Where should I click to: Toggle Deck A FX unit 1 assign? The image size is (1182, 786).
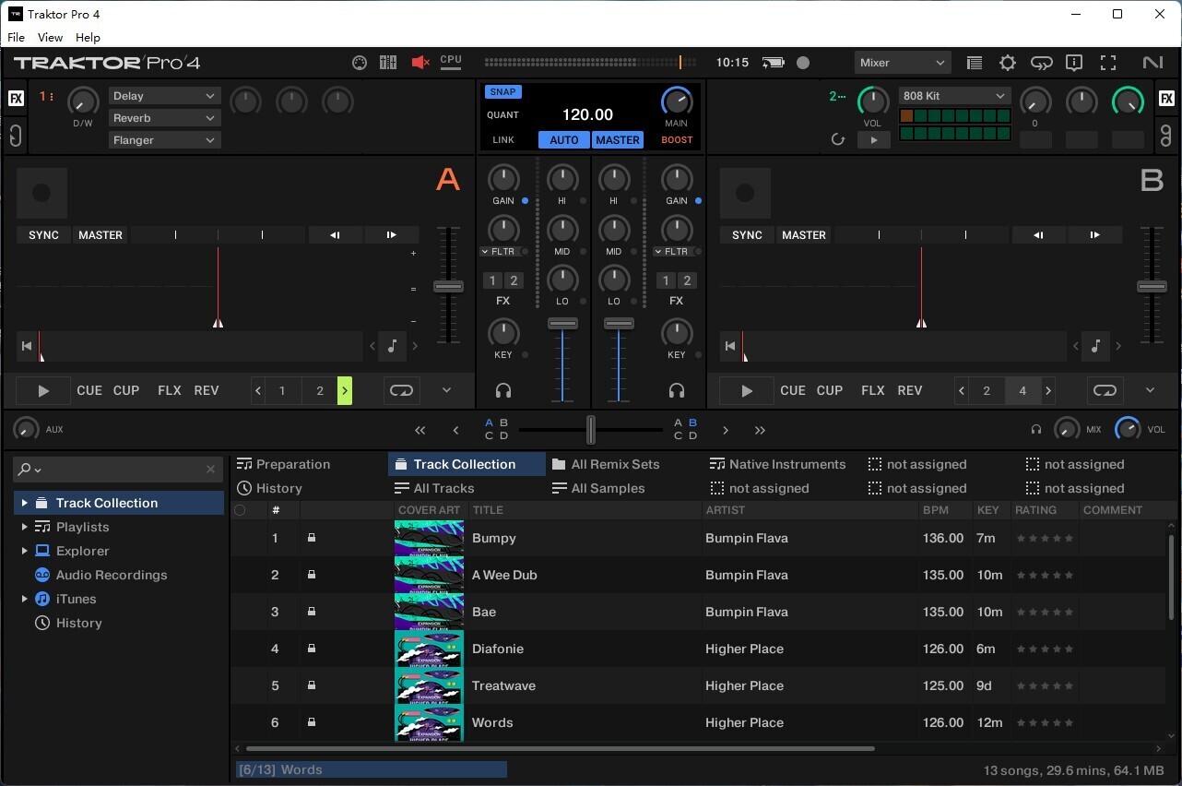tap(492, 280)
